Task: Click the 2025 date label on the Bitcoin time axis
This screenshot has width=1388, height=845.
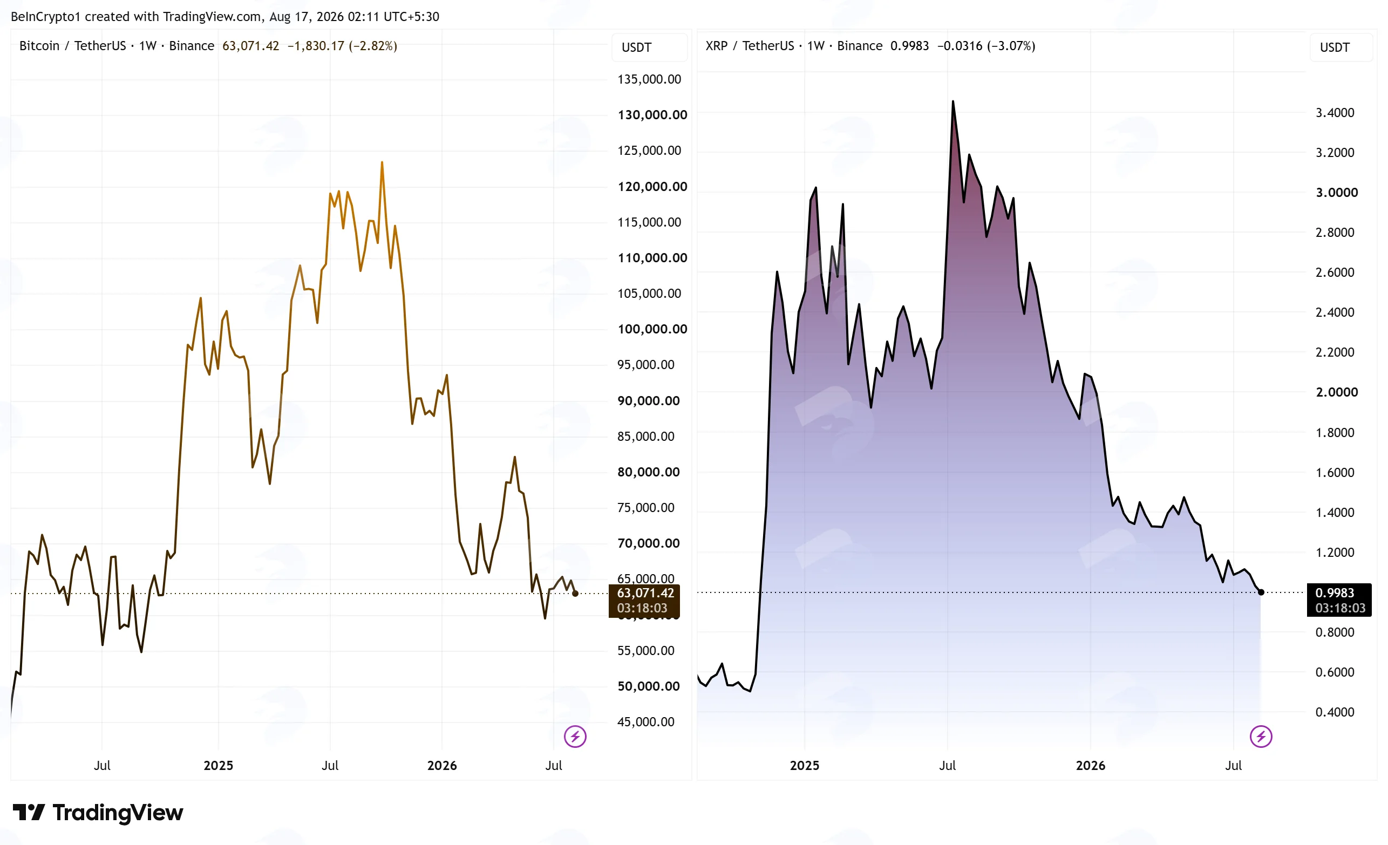Action: coord(218,766)
